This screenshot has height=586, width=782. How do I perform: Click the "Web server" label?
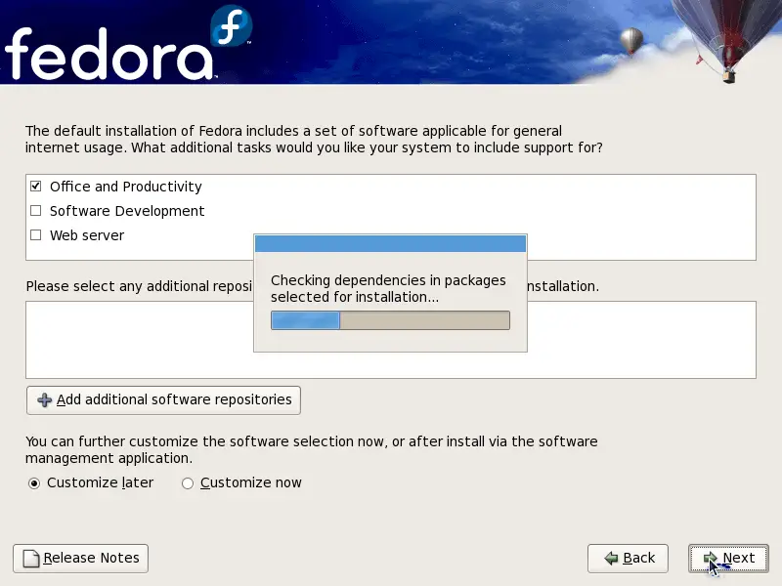click(x=87, y=235)
